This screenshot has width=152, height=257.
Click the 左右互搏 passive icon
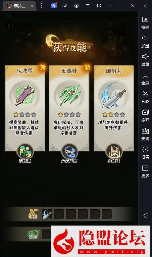click(x=69, y=152)
